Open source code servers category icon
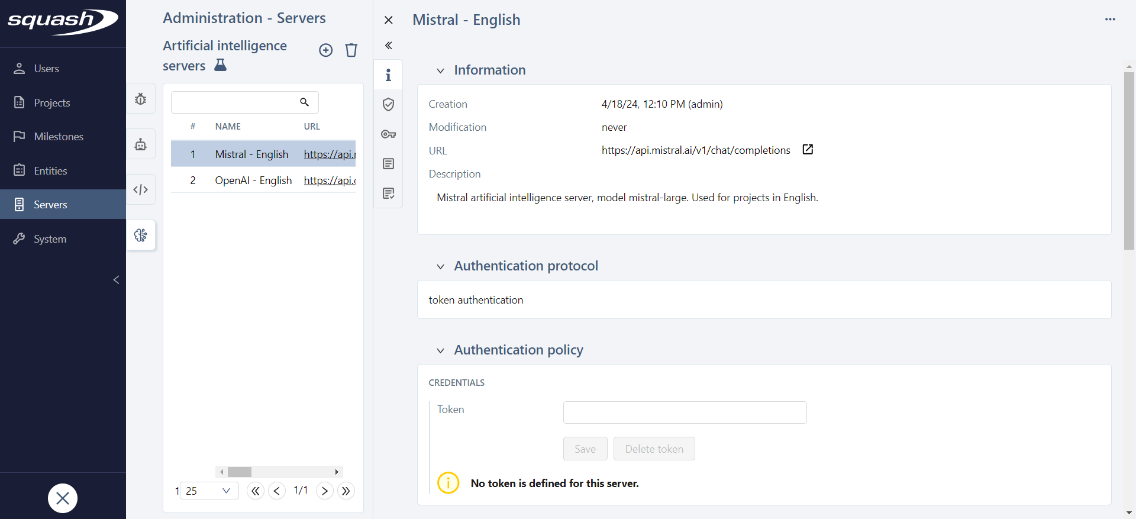Screen dimensions: 1136x519 (141, 190)
